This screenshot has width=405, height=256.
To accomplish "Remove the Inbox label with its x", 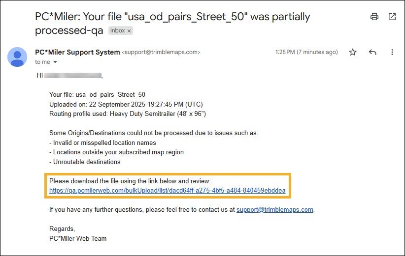I will 129,30.
